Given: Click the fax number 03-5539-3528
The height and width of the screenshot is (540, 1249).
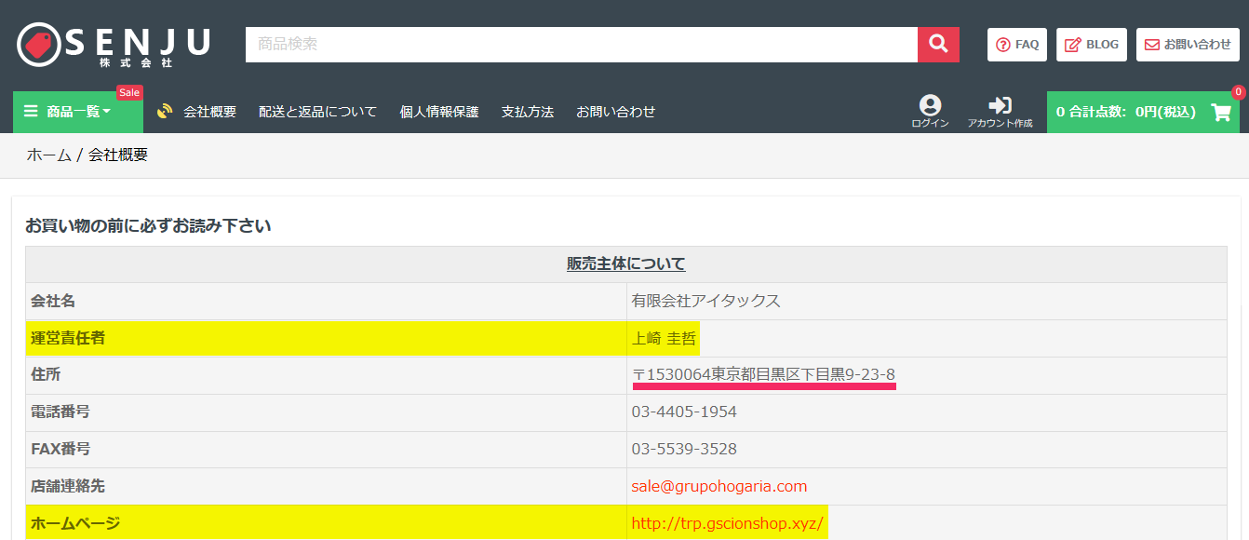Looking at the screenshot, I should 684,449.
